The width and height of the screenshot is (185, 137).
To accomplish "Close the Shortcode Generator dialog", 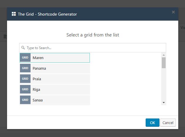I will [x=173, y=12].
